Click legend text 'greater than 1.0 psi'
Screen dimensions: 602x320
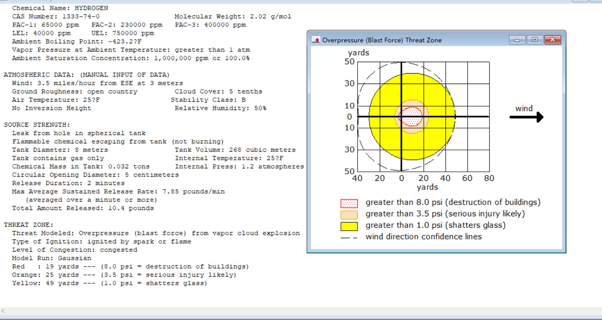click(436, 225)
